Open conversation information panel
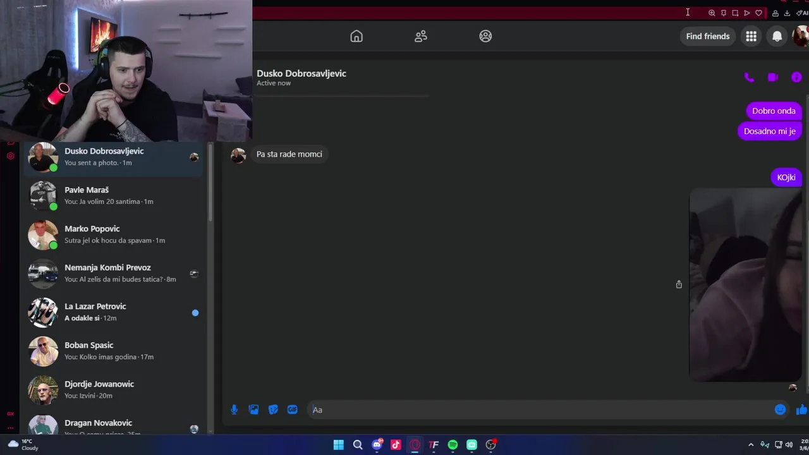809x455 pixels. 796,77
